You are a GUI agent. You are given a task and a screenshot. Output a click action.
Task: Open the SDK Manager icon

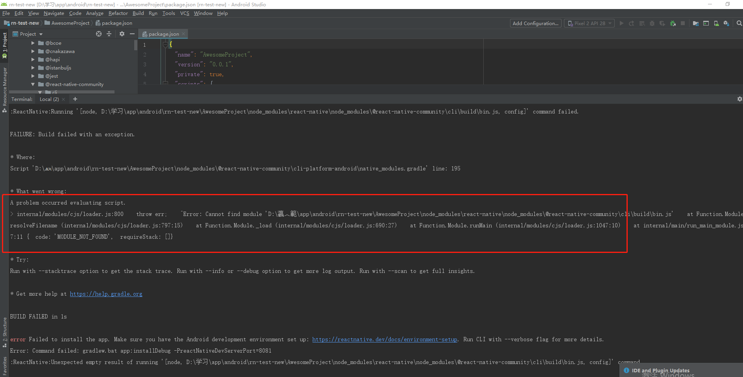pos(726,23)
